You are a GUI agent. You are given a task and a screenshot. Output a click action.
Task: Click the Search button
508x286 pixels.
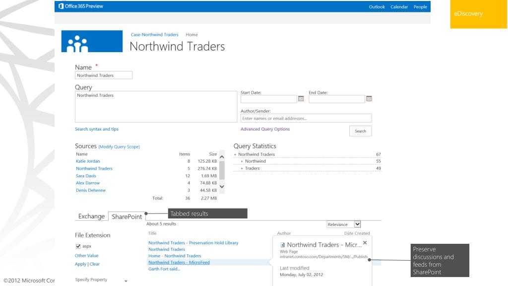360,131
